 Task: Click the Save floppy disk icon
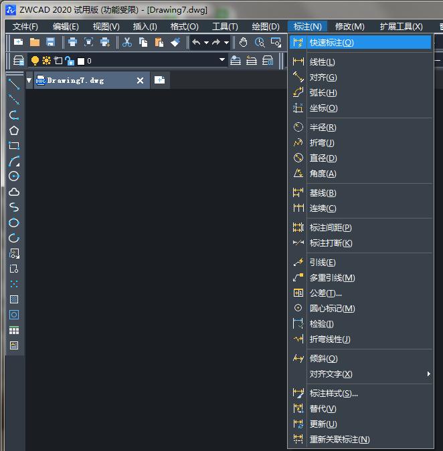[x=50, y=42]
